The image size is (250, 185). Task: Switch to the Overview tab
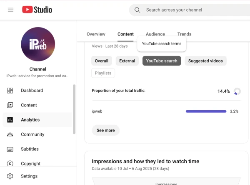point(96,34)
